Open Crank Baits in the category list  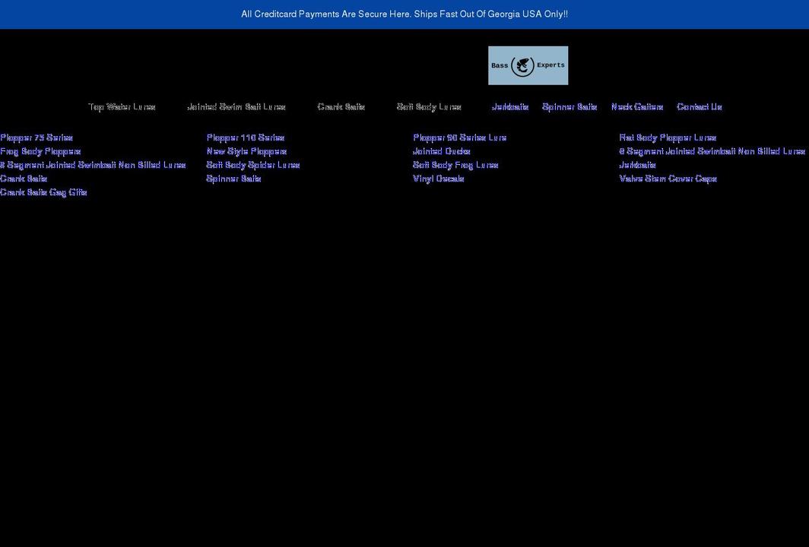24,179
